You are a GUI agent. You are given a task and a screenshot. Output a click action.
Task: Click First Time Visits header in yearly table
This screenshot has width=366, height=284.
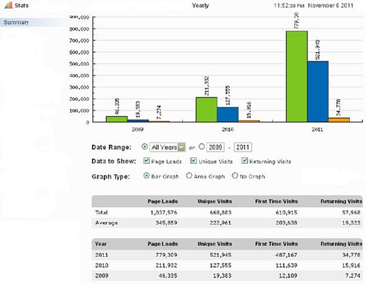click(277, 244)
